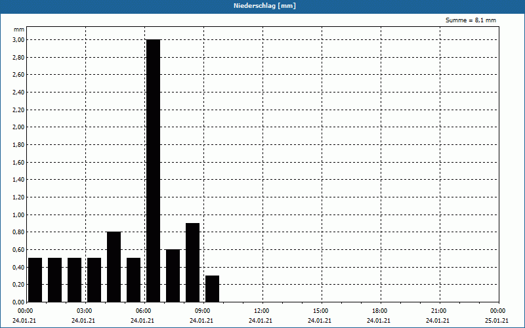Select the bar reaching 0,90 mm
525x328 pixels.
tap(192, 262)
